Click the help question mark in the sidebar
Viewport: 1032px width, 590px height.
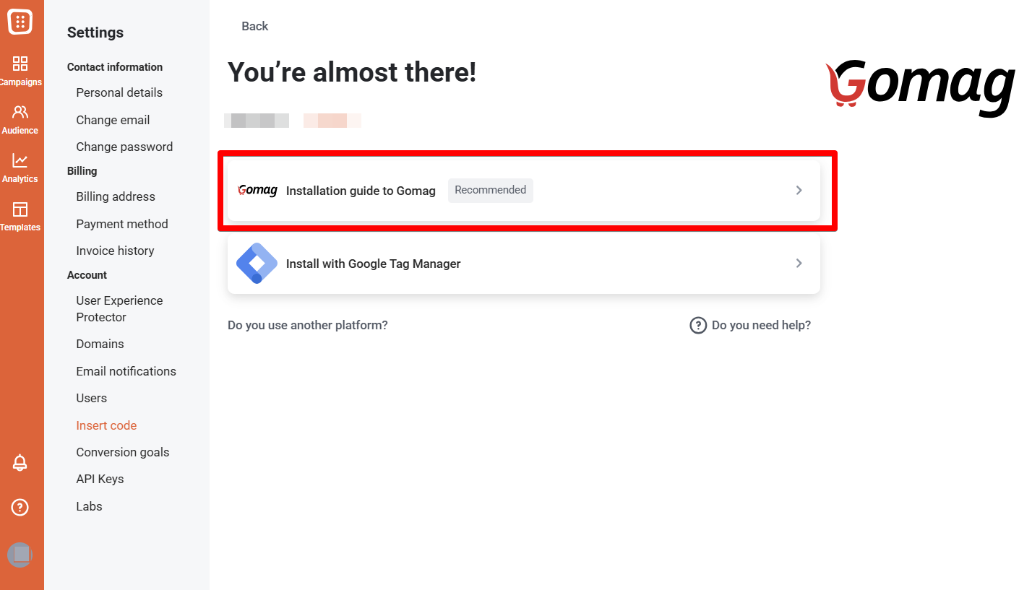[x=20, y=507]
